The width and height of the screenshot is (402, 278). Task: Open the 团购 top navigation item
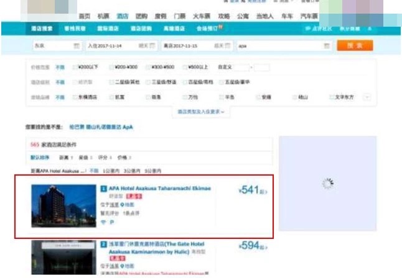click(141, 16)
